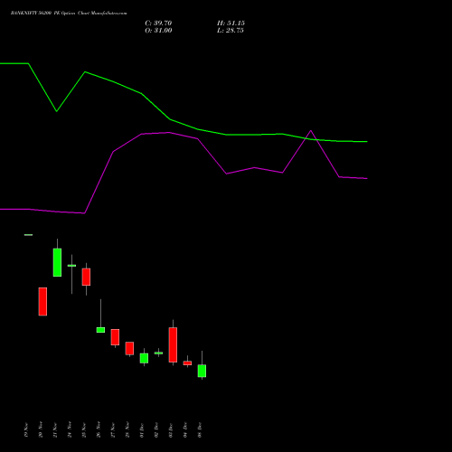Select the high value H: 51.15

231,24
